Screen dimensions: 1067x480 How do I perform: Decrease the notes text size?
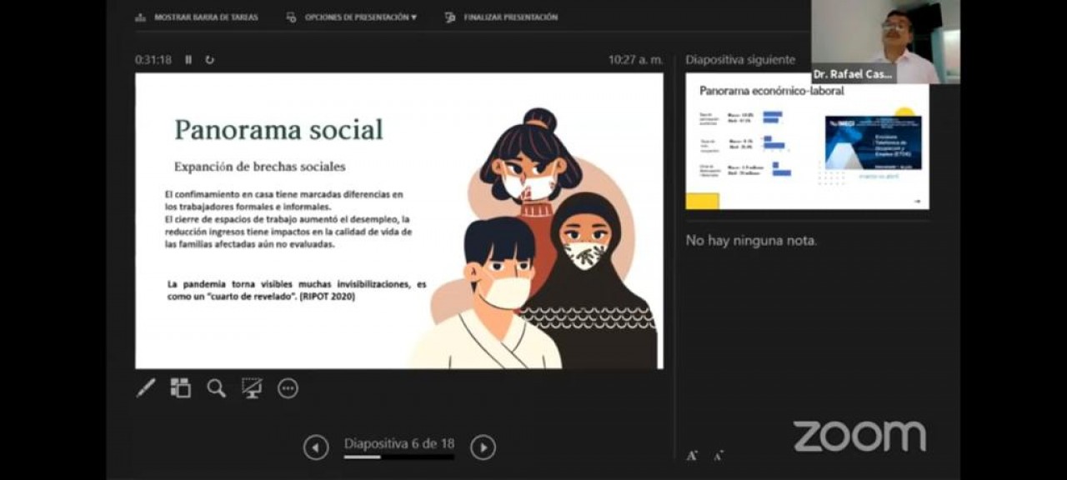click(x=718, y=455)
